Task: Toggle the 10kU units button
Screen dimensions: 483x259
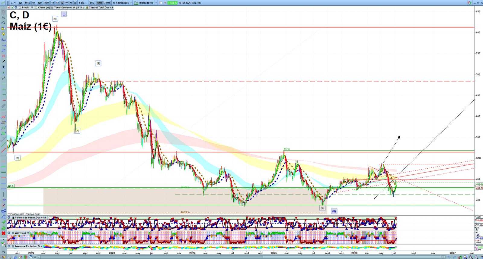Action: pyautogui.click(x=99, y=3)
